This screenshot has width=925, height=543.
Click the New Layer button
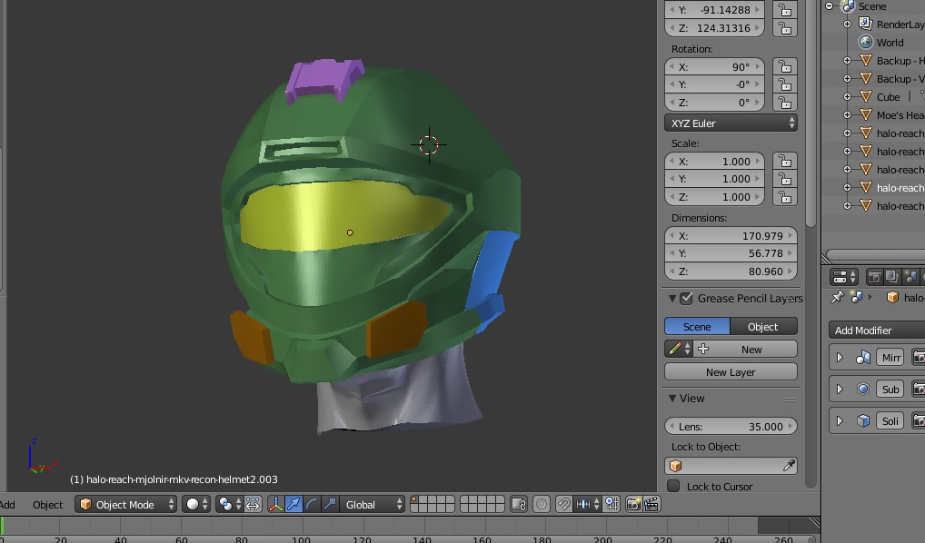[731, 372]
